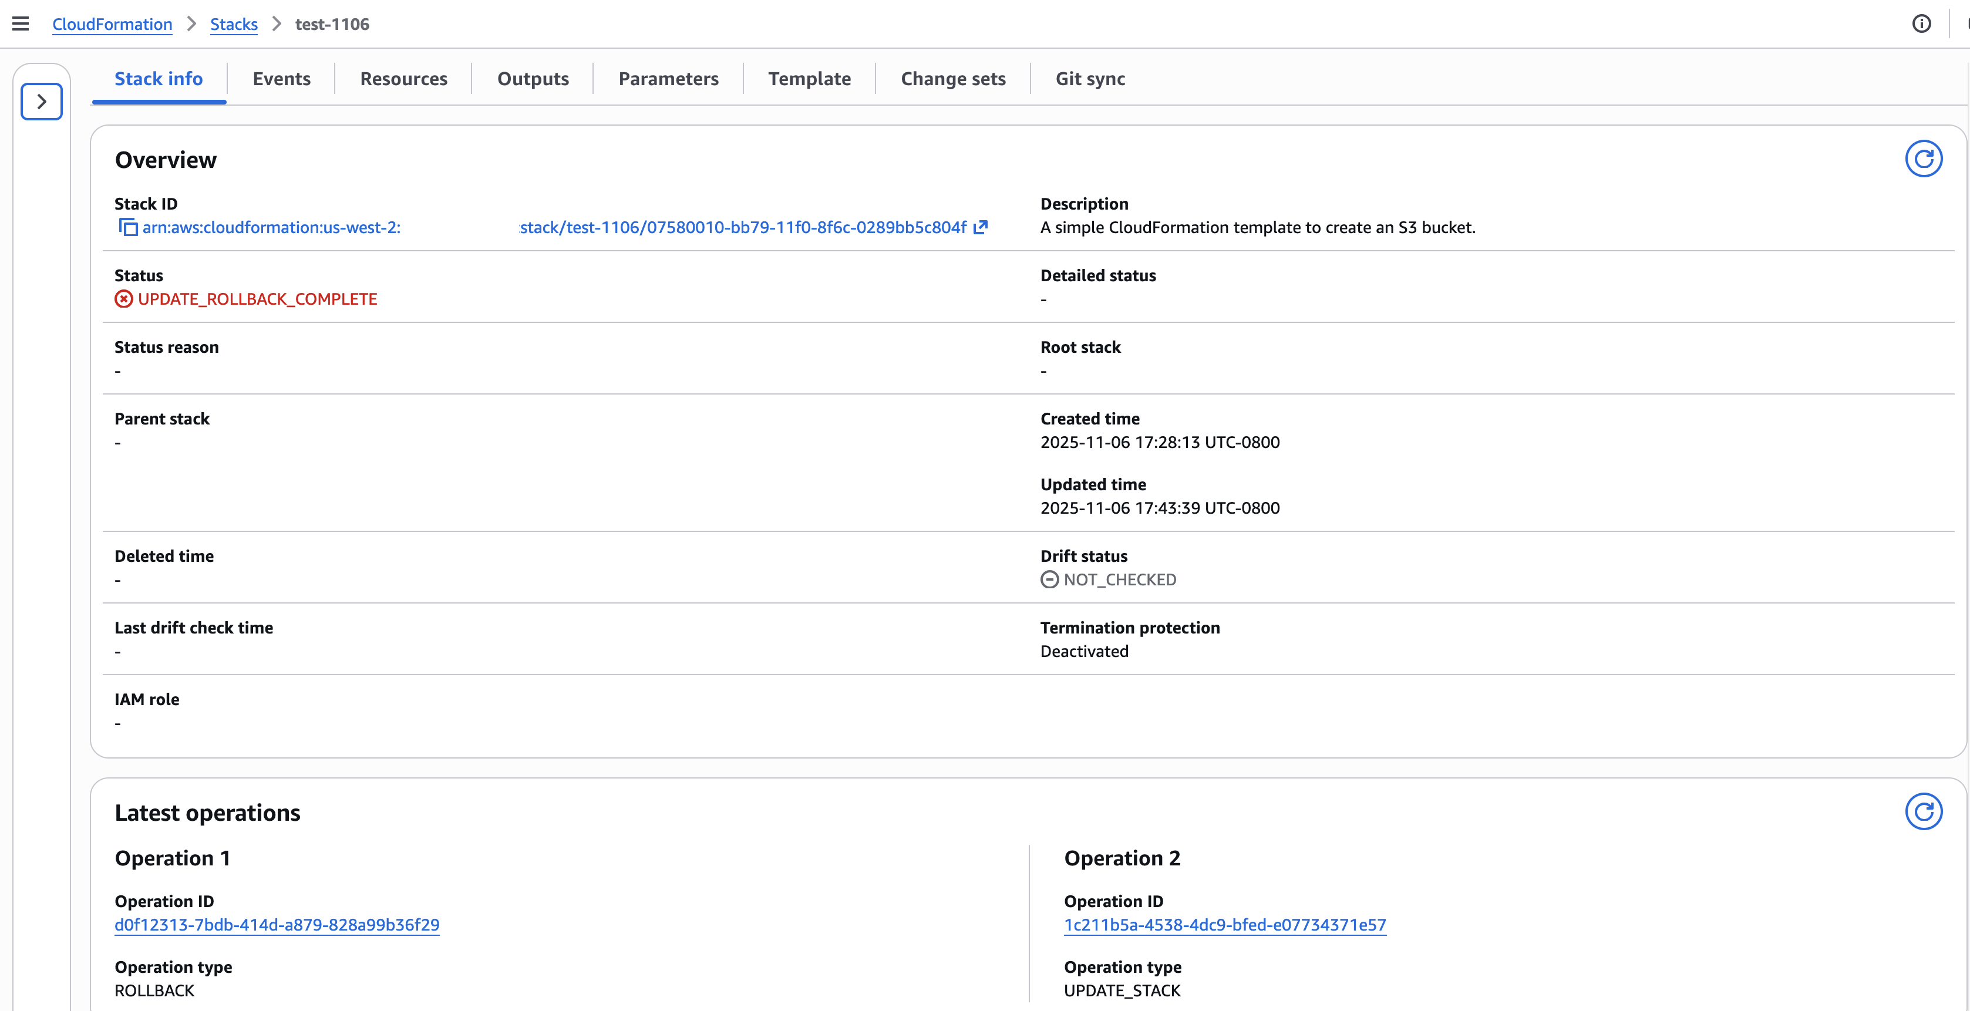Switch to the Events tab

[x=281, y=79]
